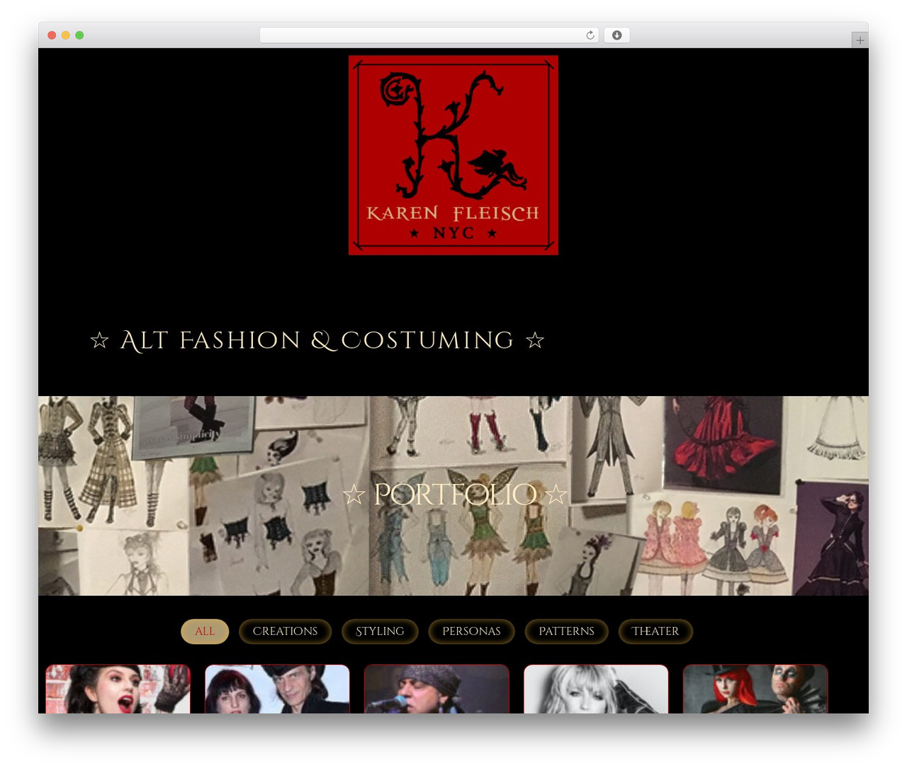Click the browser reload icon
This screenshot has height=768, width=907.
pyautogui.click(x=590, y=35)
